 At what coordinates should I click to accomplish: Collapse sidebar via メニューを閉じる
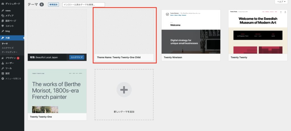point(12,79)
